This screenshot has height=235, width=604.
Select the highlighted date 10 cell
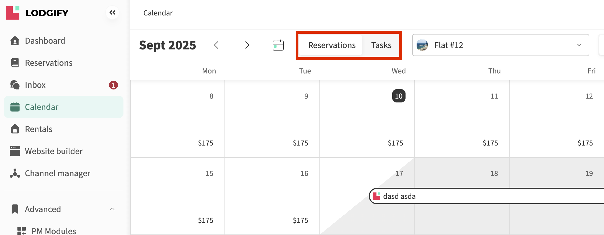point(399,96)
